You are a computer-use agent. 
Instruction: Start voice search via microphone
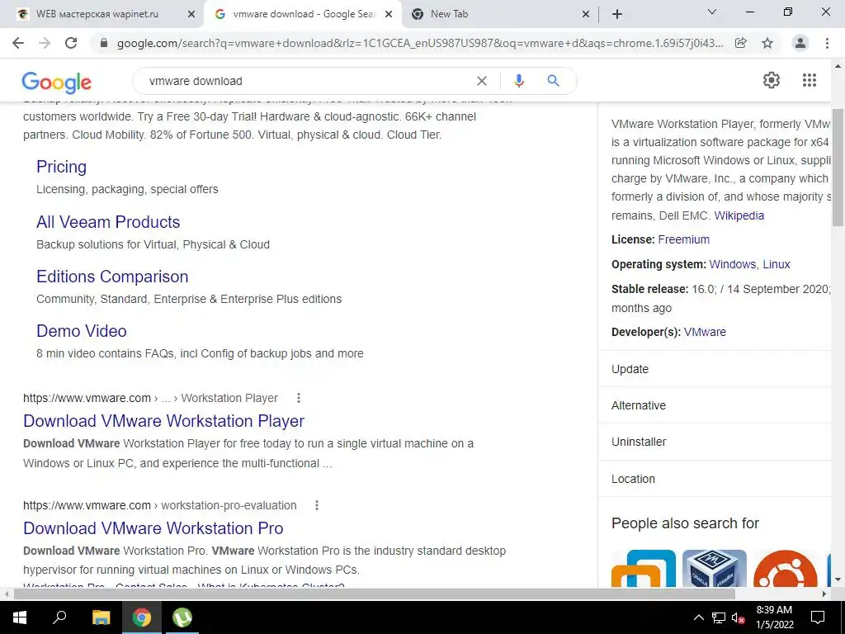click(518, 81)
